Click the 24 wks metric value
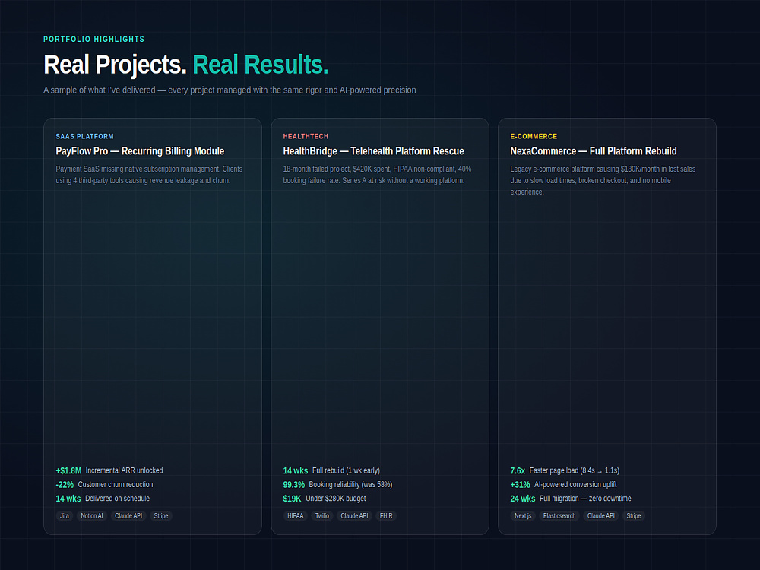Viewport: 760px width, 570px height. 523,499
